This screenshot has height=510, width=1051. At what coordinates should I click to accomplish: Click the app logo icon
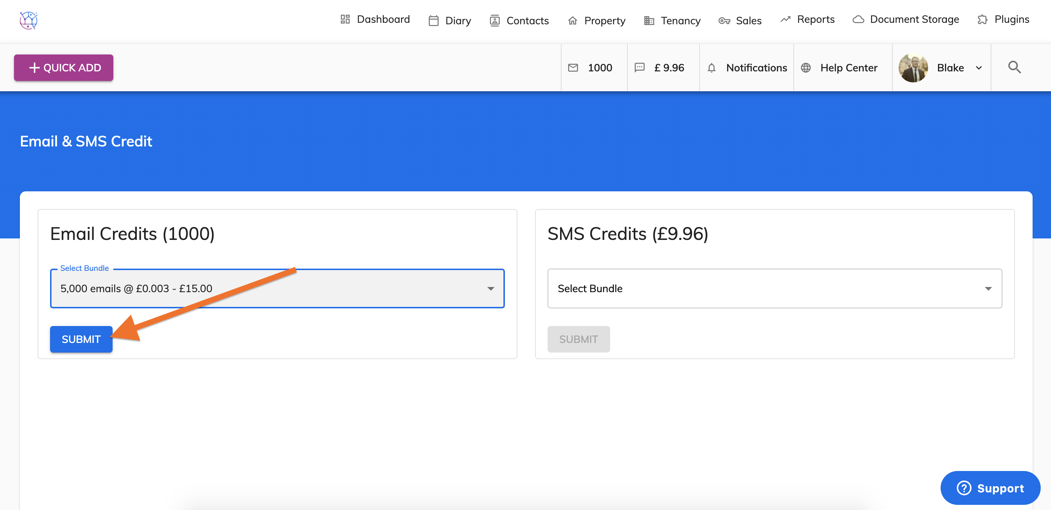[29, 20]
